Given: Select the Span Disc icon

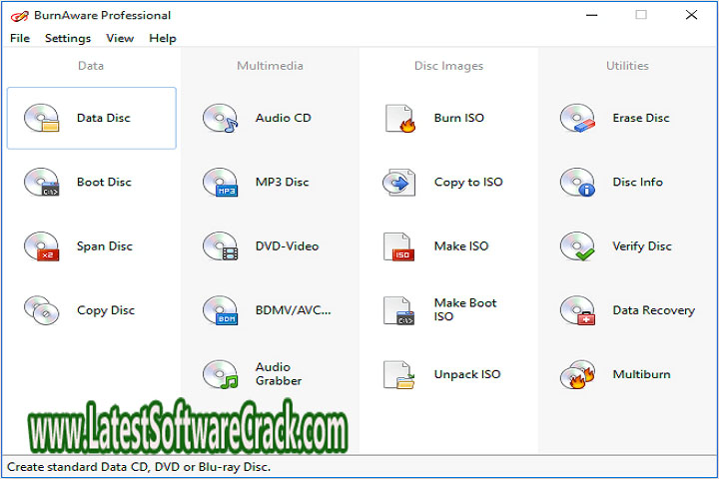Looking at the screenshot, I should [x=42, y=246].
